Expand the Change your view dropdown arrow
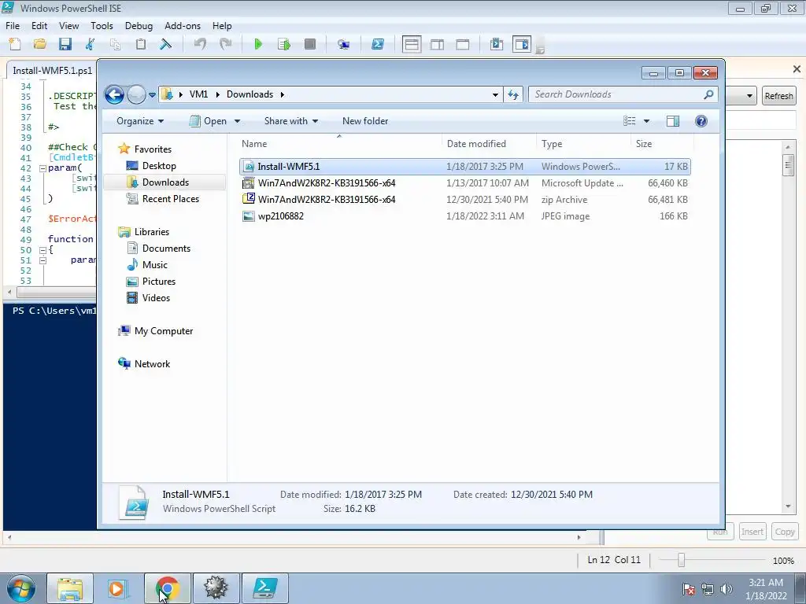806x604 pixels. tap(647, 121)
